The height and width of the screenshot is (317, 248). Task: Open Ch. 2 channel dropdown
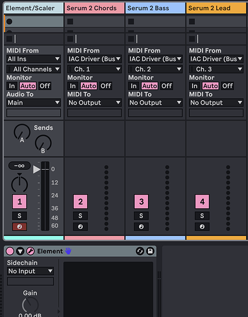click(x=156, y=69)
